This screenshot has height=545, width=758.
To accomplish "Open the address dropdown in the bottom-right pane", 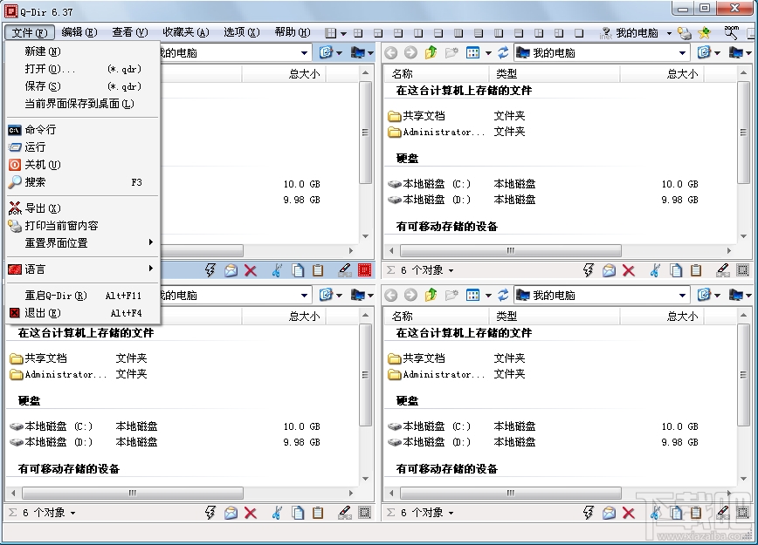I will point(682,296).
